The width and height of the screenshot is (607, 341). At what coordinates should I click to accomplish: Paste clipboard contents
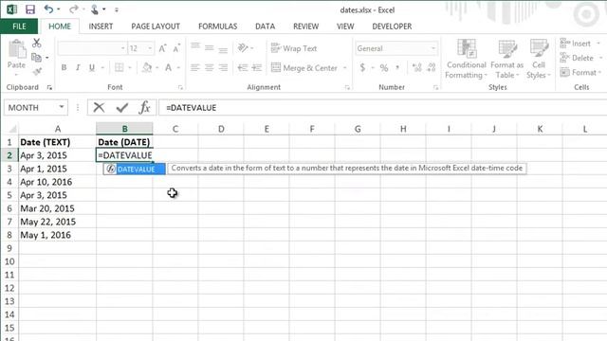[x=16, y=54]
